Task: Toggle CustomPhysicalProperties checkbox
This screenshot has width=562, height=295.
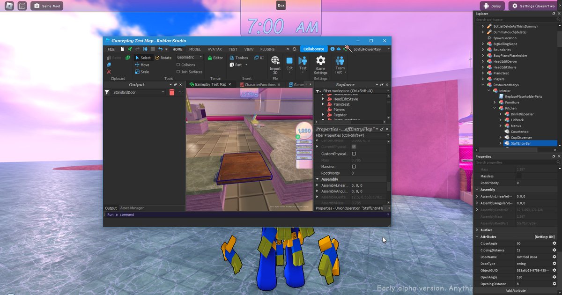Action: point(354,154)
